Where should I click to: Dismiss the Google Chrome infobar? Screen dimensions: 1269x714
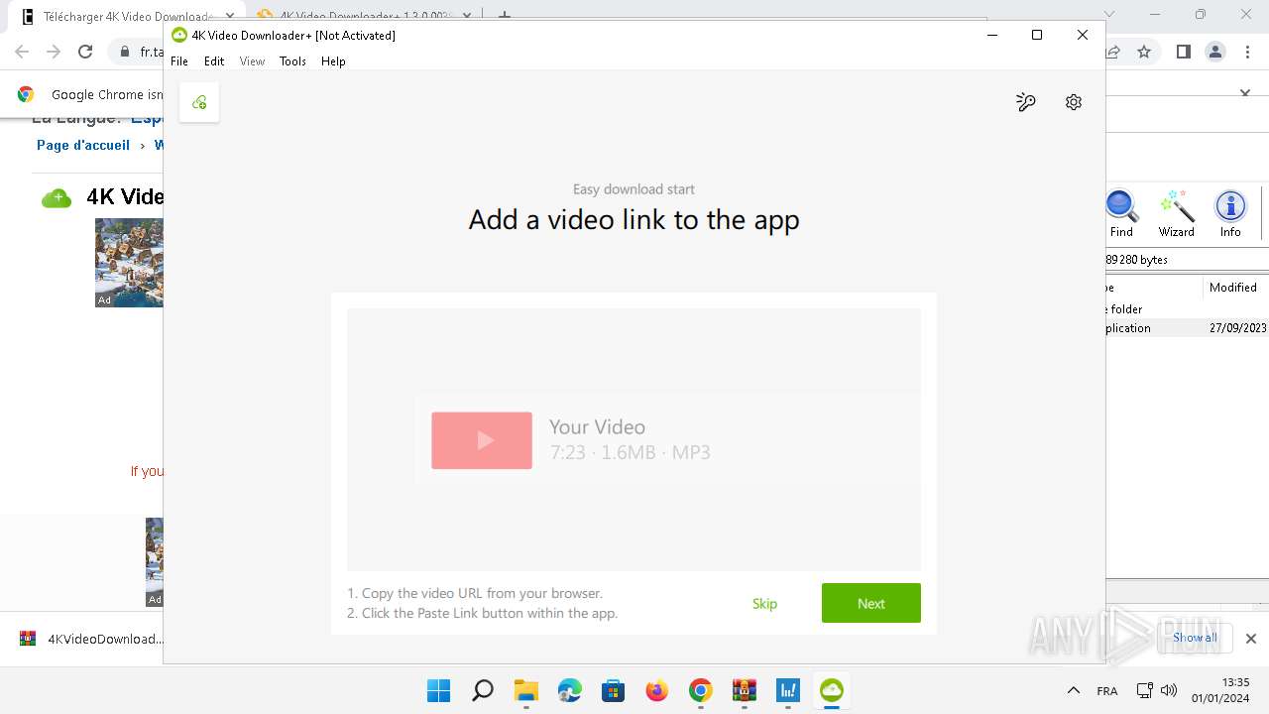[1245, 93]
